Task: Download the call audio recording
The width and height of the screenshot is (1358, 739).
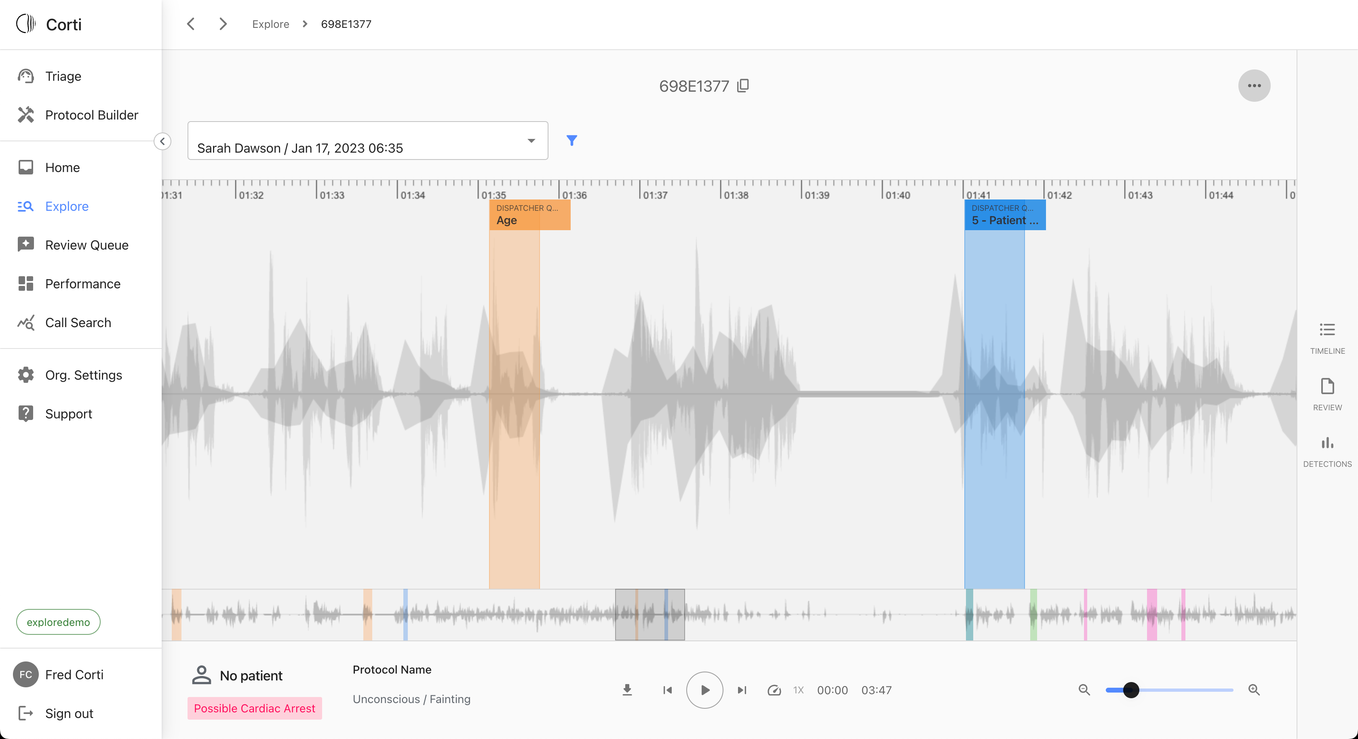Action: click(627, 689)
